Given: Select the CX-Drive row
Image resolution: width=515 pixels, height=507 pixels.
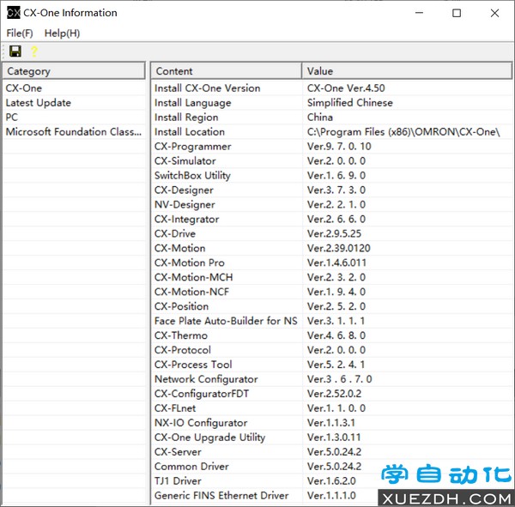Looking at the screenshot, I should click(331, 233).
